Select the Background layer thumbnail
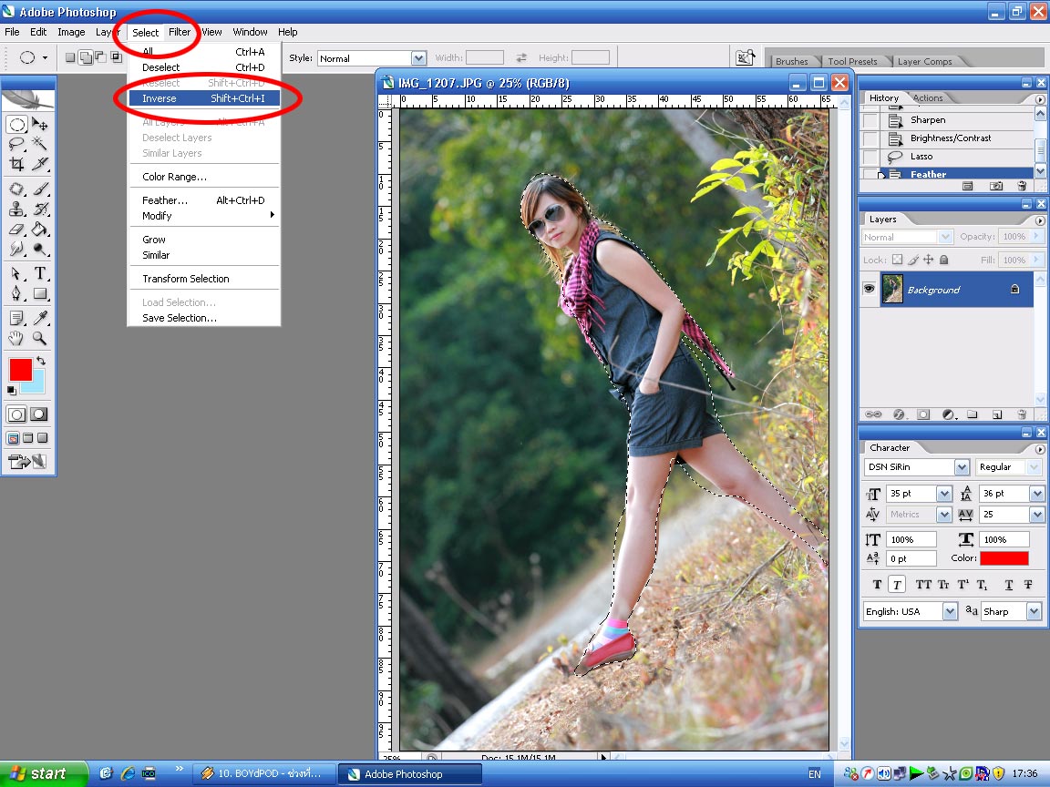 (x=891, y=289)
